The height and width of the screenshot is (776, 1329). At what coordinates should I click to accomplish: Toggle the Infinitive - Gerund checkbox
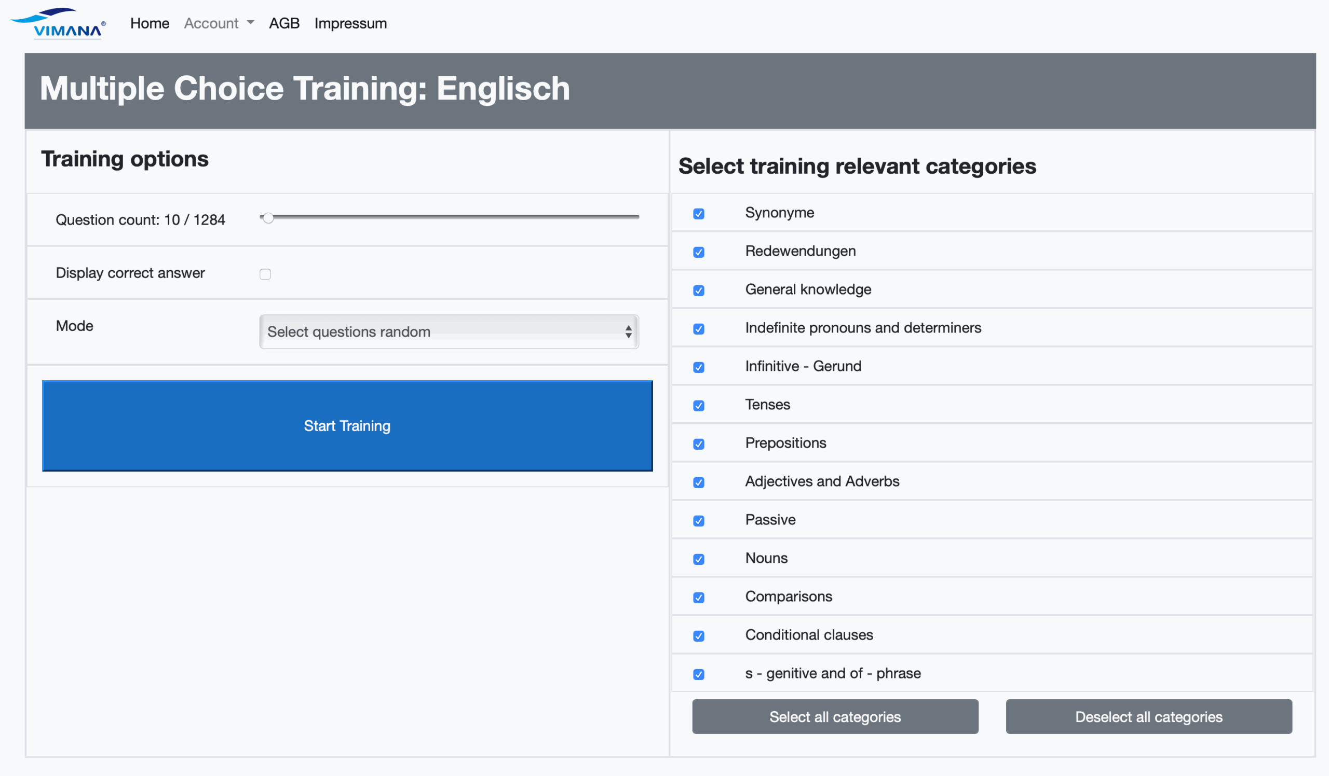(698, 367)
